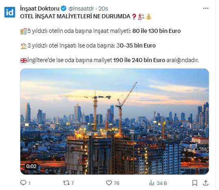Screen dimensions: 219x190
Task: Click the @insaatdr handle
Action: (x=81, y=9)
